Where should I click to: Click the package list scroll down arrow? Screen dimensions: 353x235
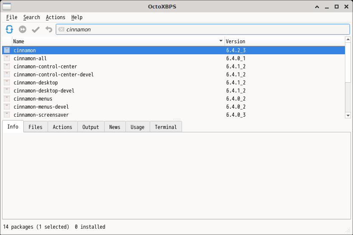(348, 115)
